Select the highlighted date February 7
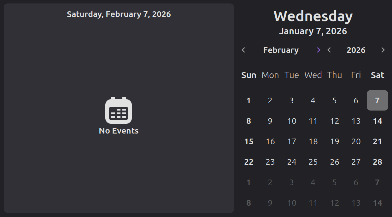 [x=377, y=100]
